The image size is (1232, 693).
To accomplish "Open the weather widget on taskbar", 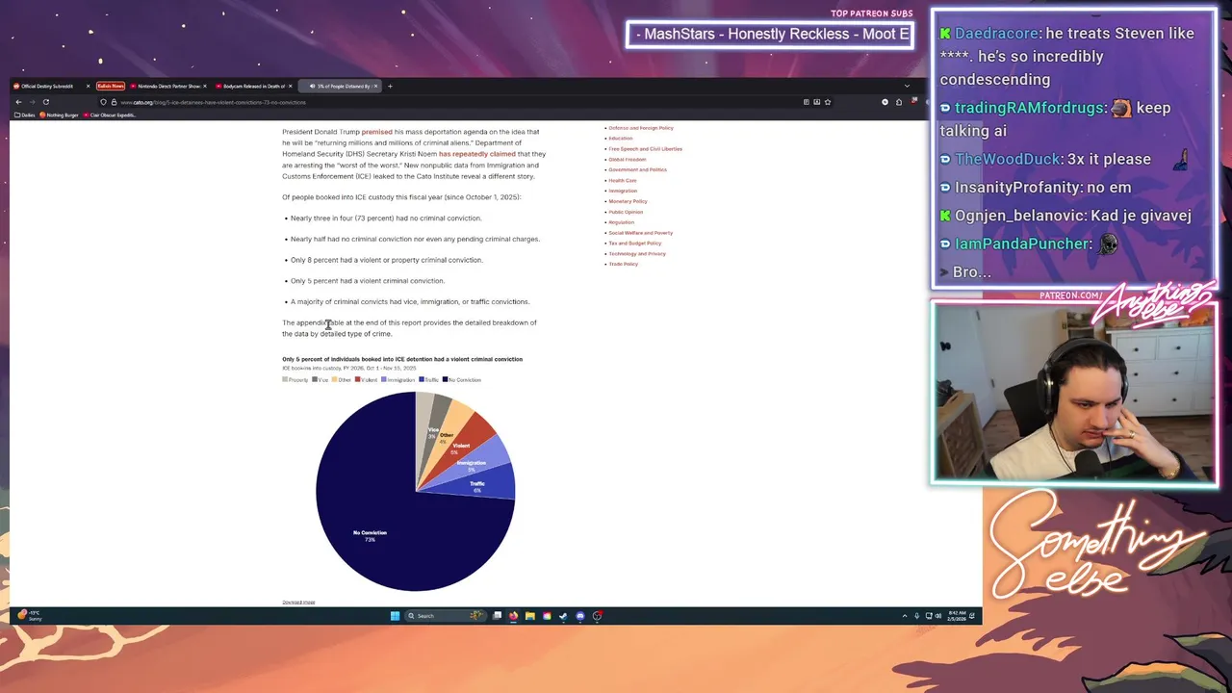I will pyautogui.click(x=30, y=616).
